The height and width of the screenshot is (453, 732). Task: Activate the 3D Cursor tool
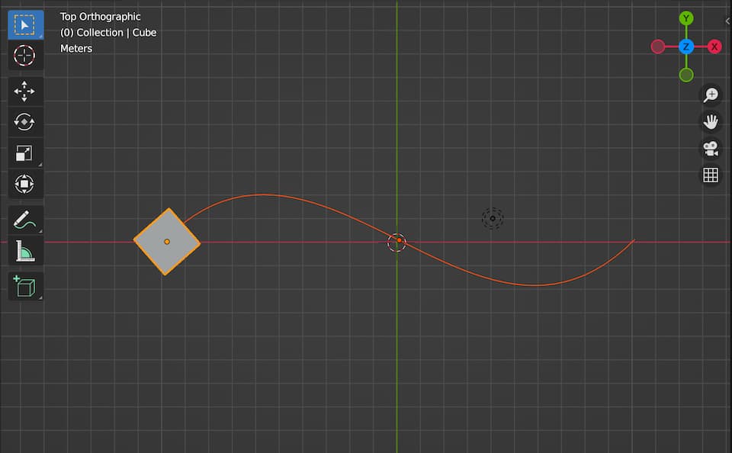point(24,56)
